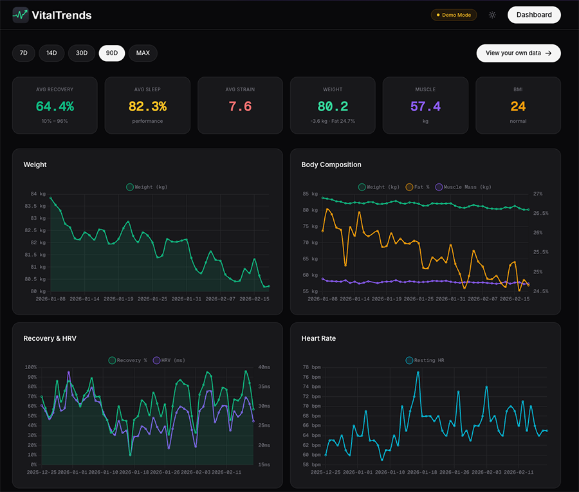Click the VitalTrends brand name link
This screenshot has height=492, width=579.
(61, 15)
